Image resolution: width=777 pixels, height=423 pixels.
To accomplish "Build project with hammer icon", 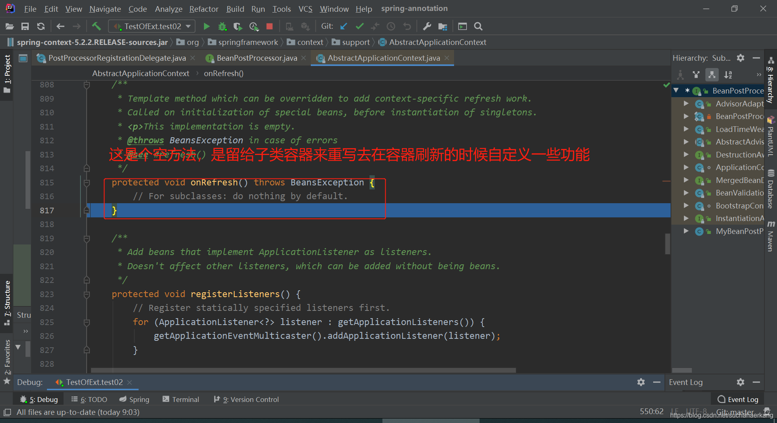I will tap(96, 26).
